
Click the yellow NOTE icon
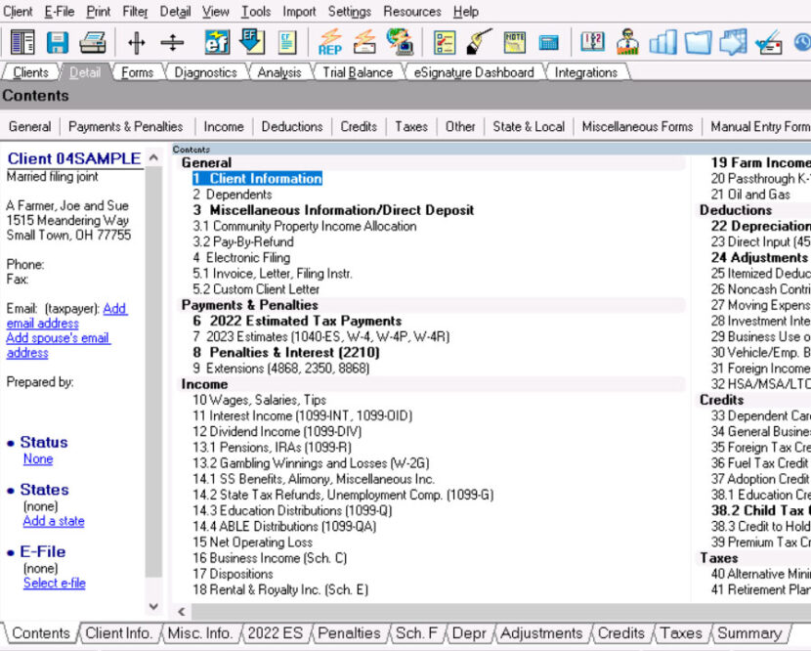514,42
